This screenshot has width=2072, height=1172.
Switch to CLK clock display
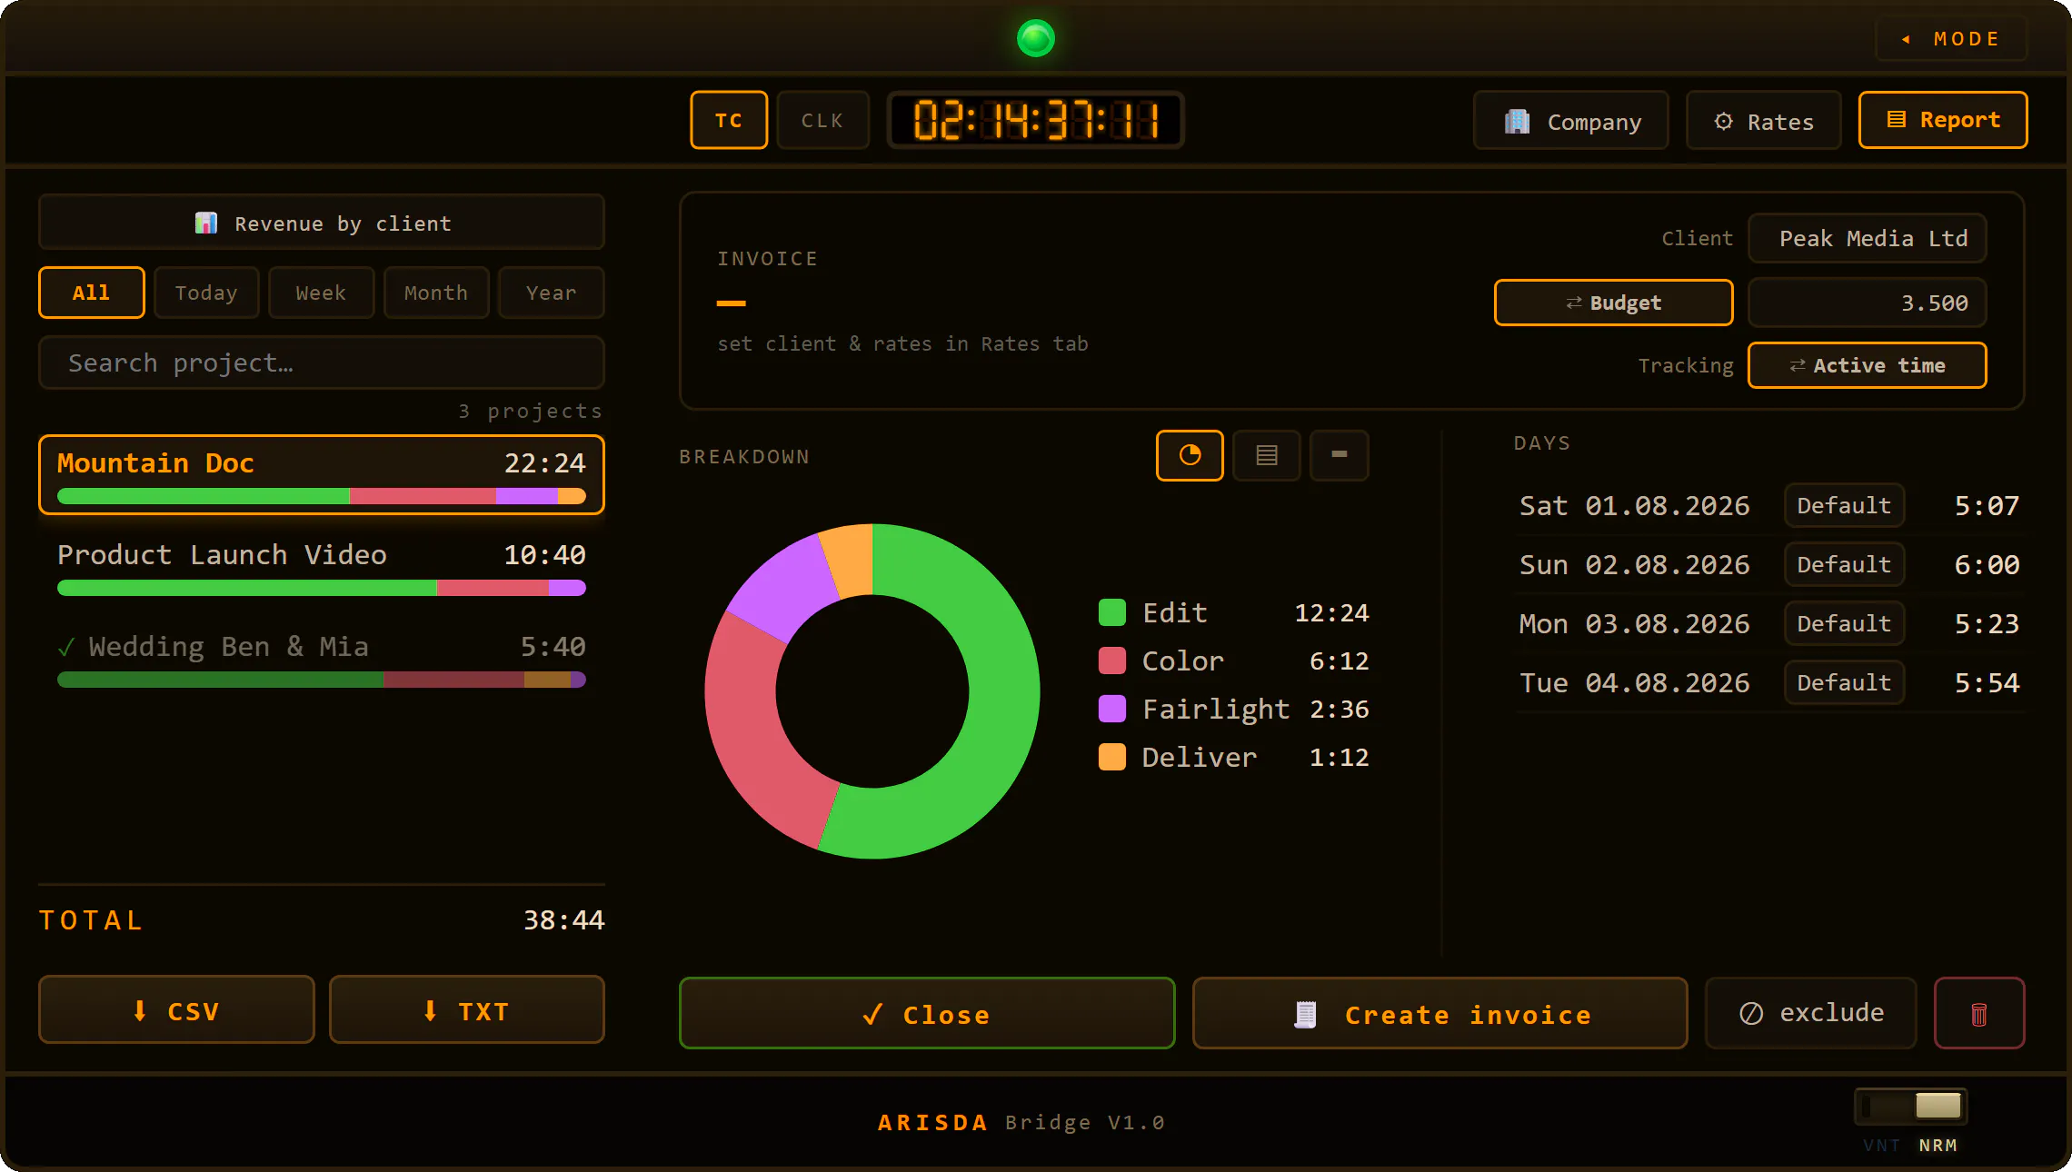822,120
